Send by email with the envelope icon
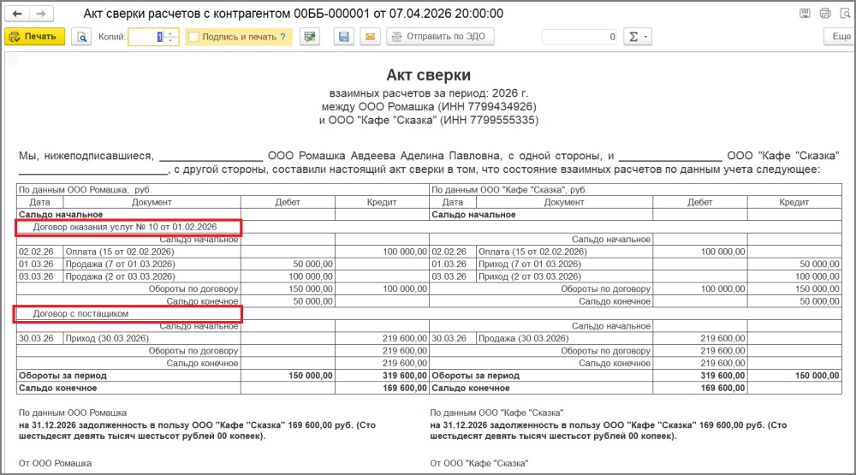This screenshot has height=475, width=856. (x=370, y=37)
